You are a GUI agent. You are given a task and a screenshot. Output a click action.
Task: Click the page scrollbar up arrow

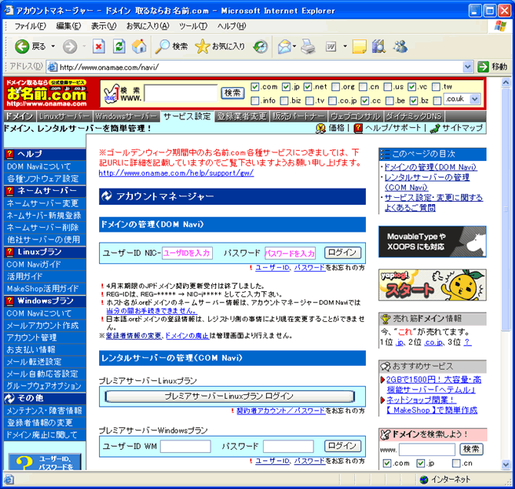click(x=506, y=82)
